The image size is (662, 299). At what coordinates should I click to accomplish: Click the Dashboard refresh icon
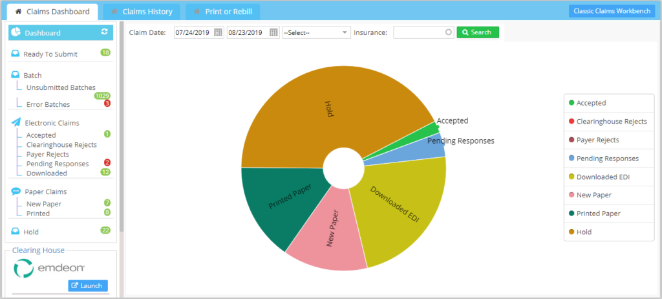pos(105,32)
